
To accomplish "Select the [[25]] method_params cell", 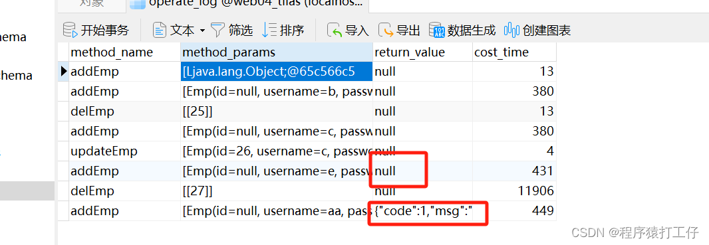I will tap(276, 112).
